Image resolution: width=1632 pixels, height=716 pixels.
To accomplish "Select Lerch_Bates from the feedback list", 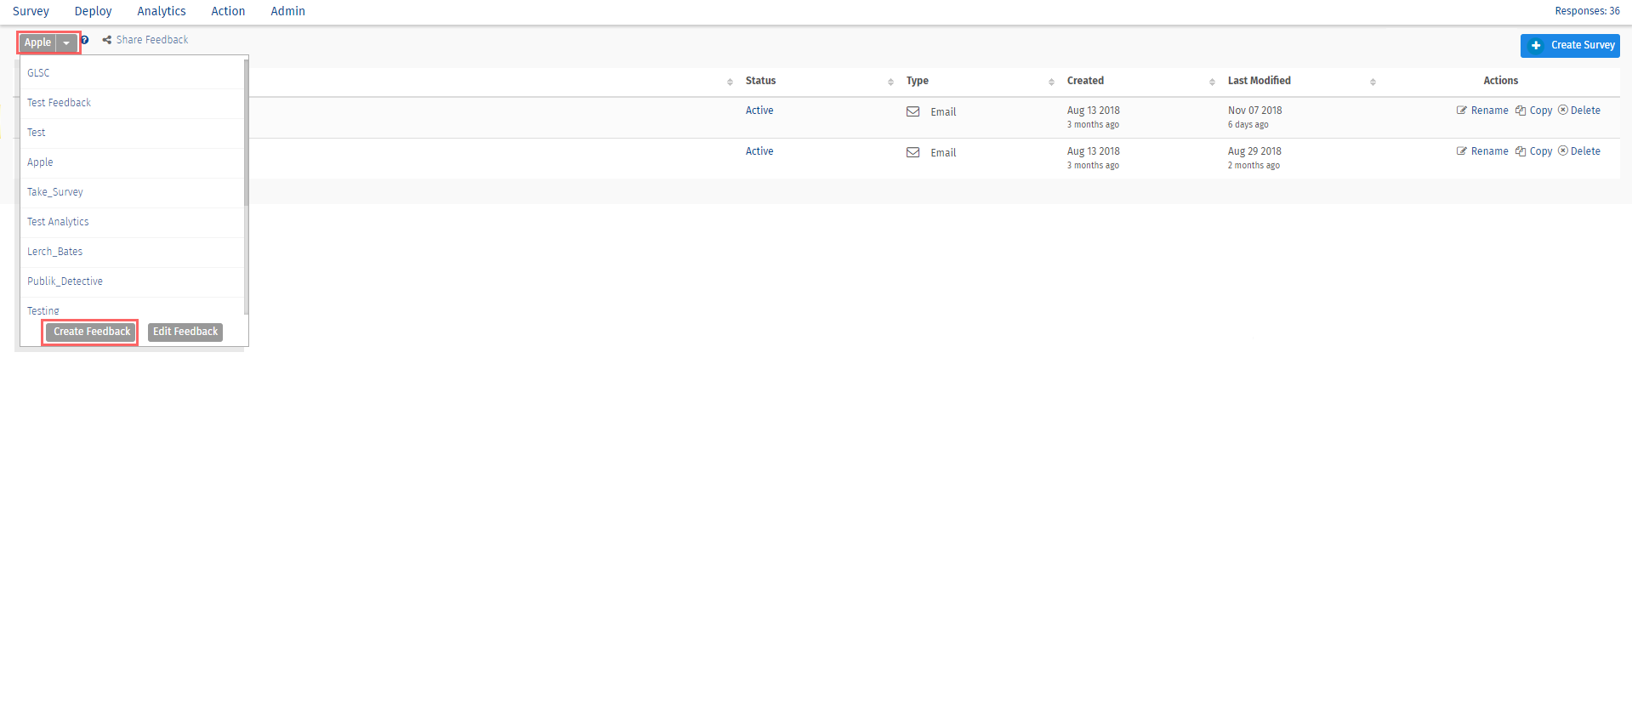I will (x=132, y=252).
